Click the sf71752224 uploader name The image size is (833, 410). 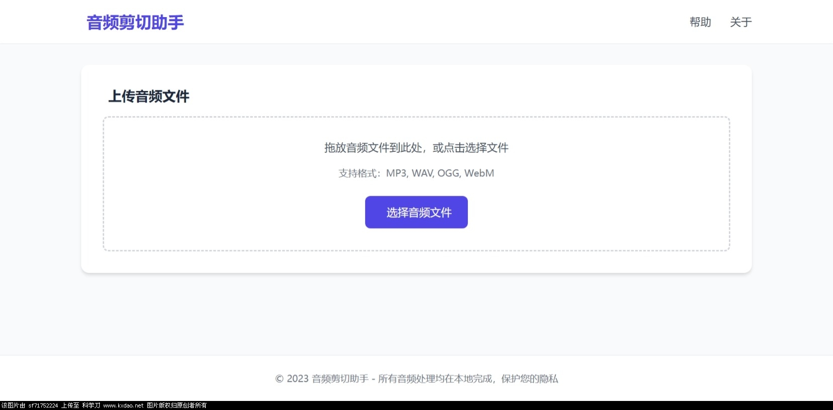coord(43,405)
